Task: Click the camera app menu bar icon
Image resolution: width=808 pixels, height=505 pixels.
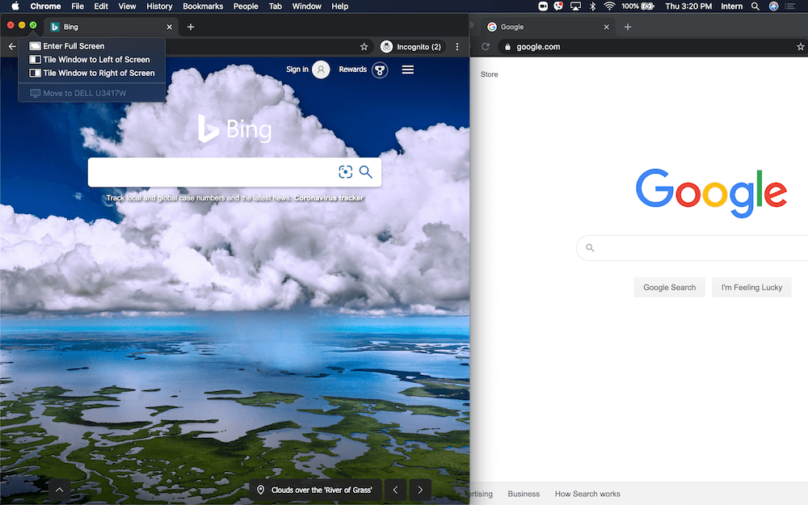Action: tap(543, 6)
